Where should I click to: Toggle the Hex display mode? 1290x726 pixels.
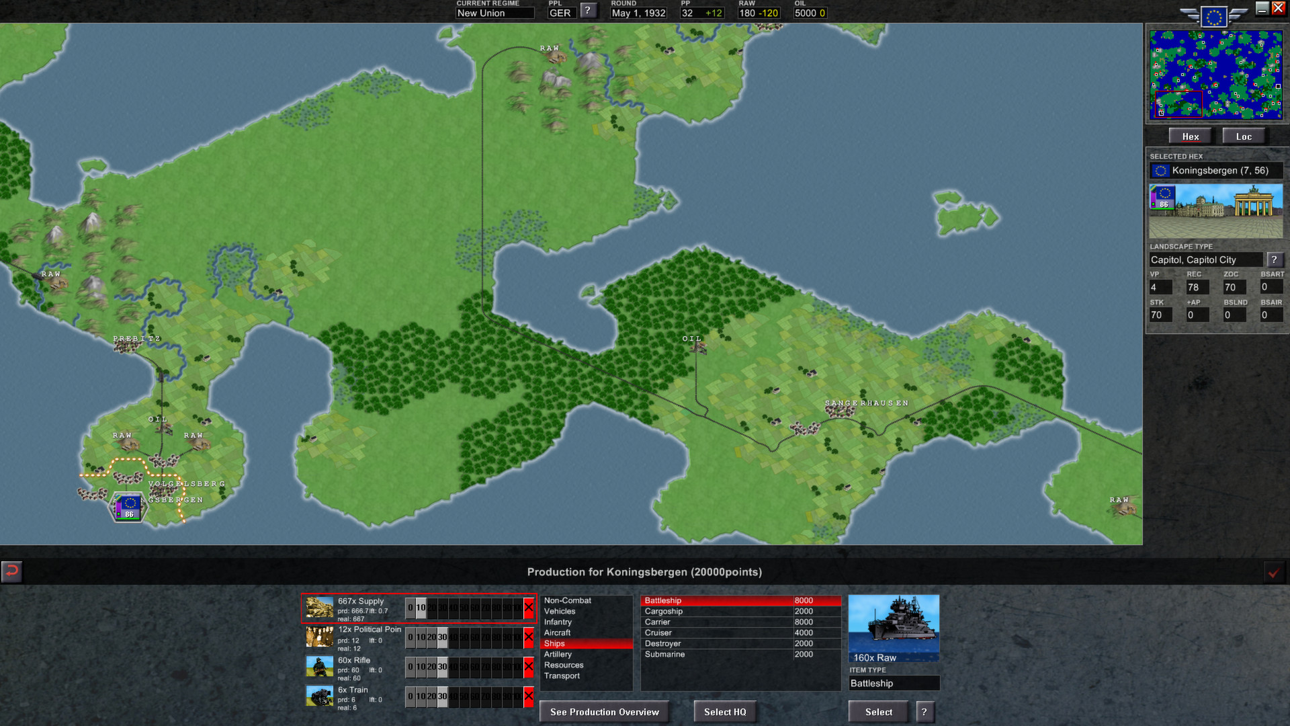click(1191, 136)
